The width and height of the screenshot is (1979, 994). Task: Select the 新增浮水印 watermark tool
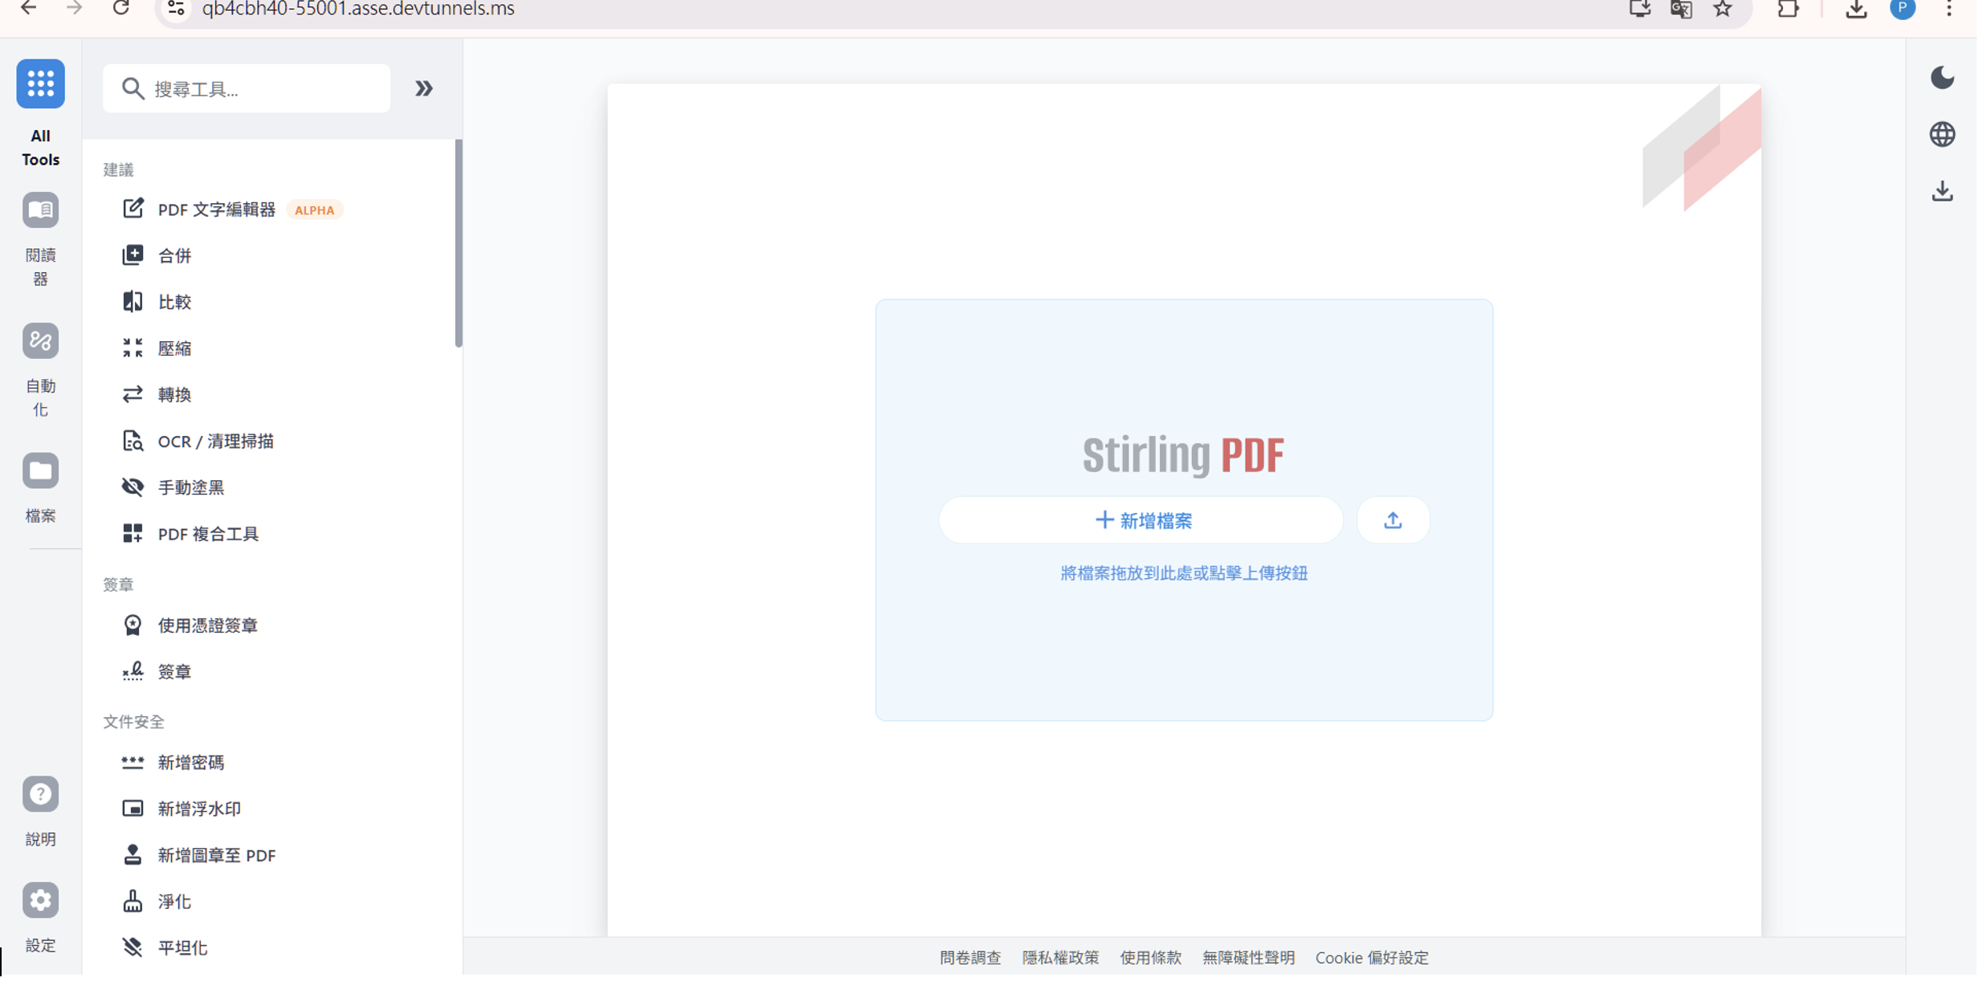point(199,809)
